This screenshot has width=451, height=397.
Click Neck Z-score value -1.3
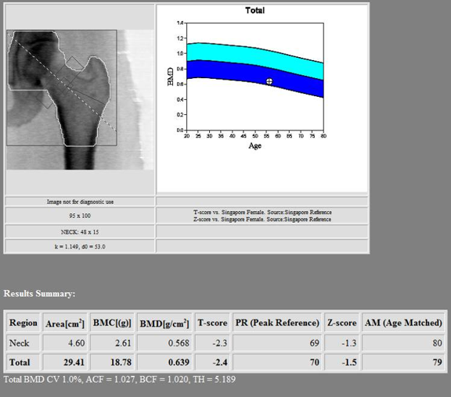click(x=349, y=343)
